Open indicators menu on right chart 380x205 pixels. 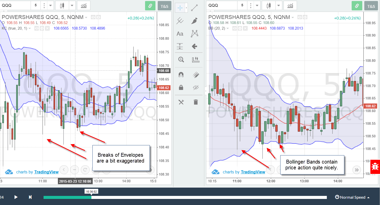(290, 5)
